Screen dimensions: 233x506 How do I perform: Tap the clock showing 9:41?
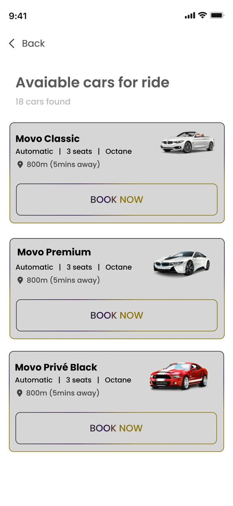17,16
